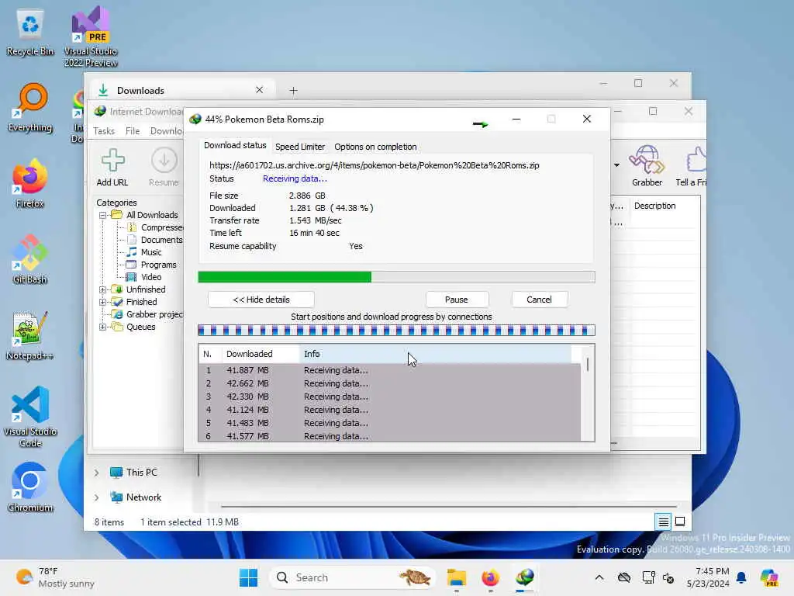This screenshot has height=596, width=794.
Task: Close the Downloads Explorer tab
Action: [x=259, y=90]
